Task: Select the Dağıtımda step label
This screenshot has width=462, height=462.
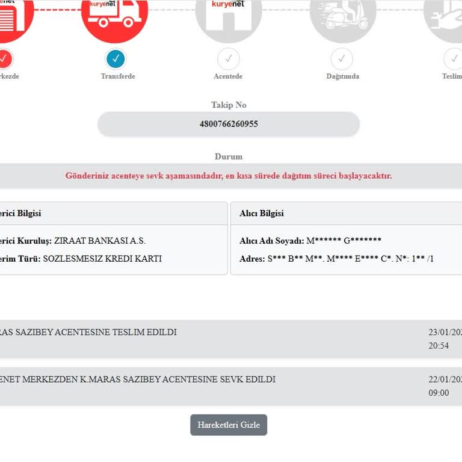Action: pyautogui.click(x=343, y=76)
